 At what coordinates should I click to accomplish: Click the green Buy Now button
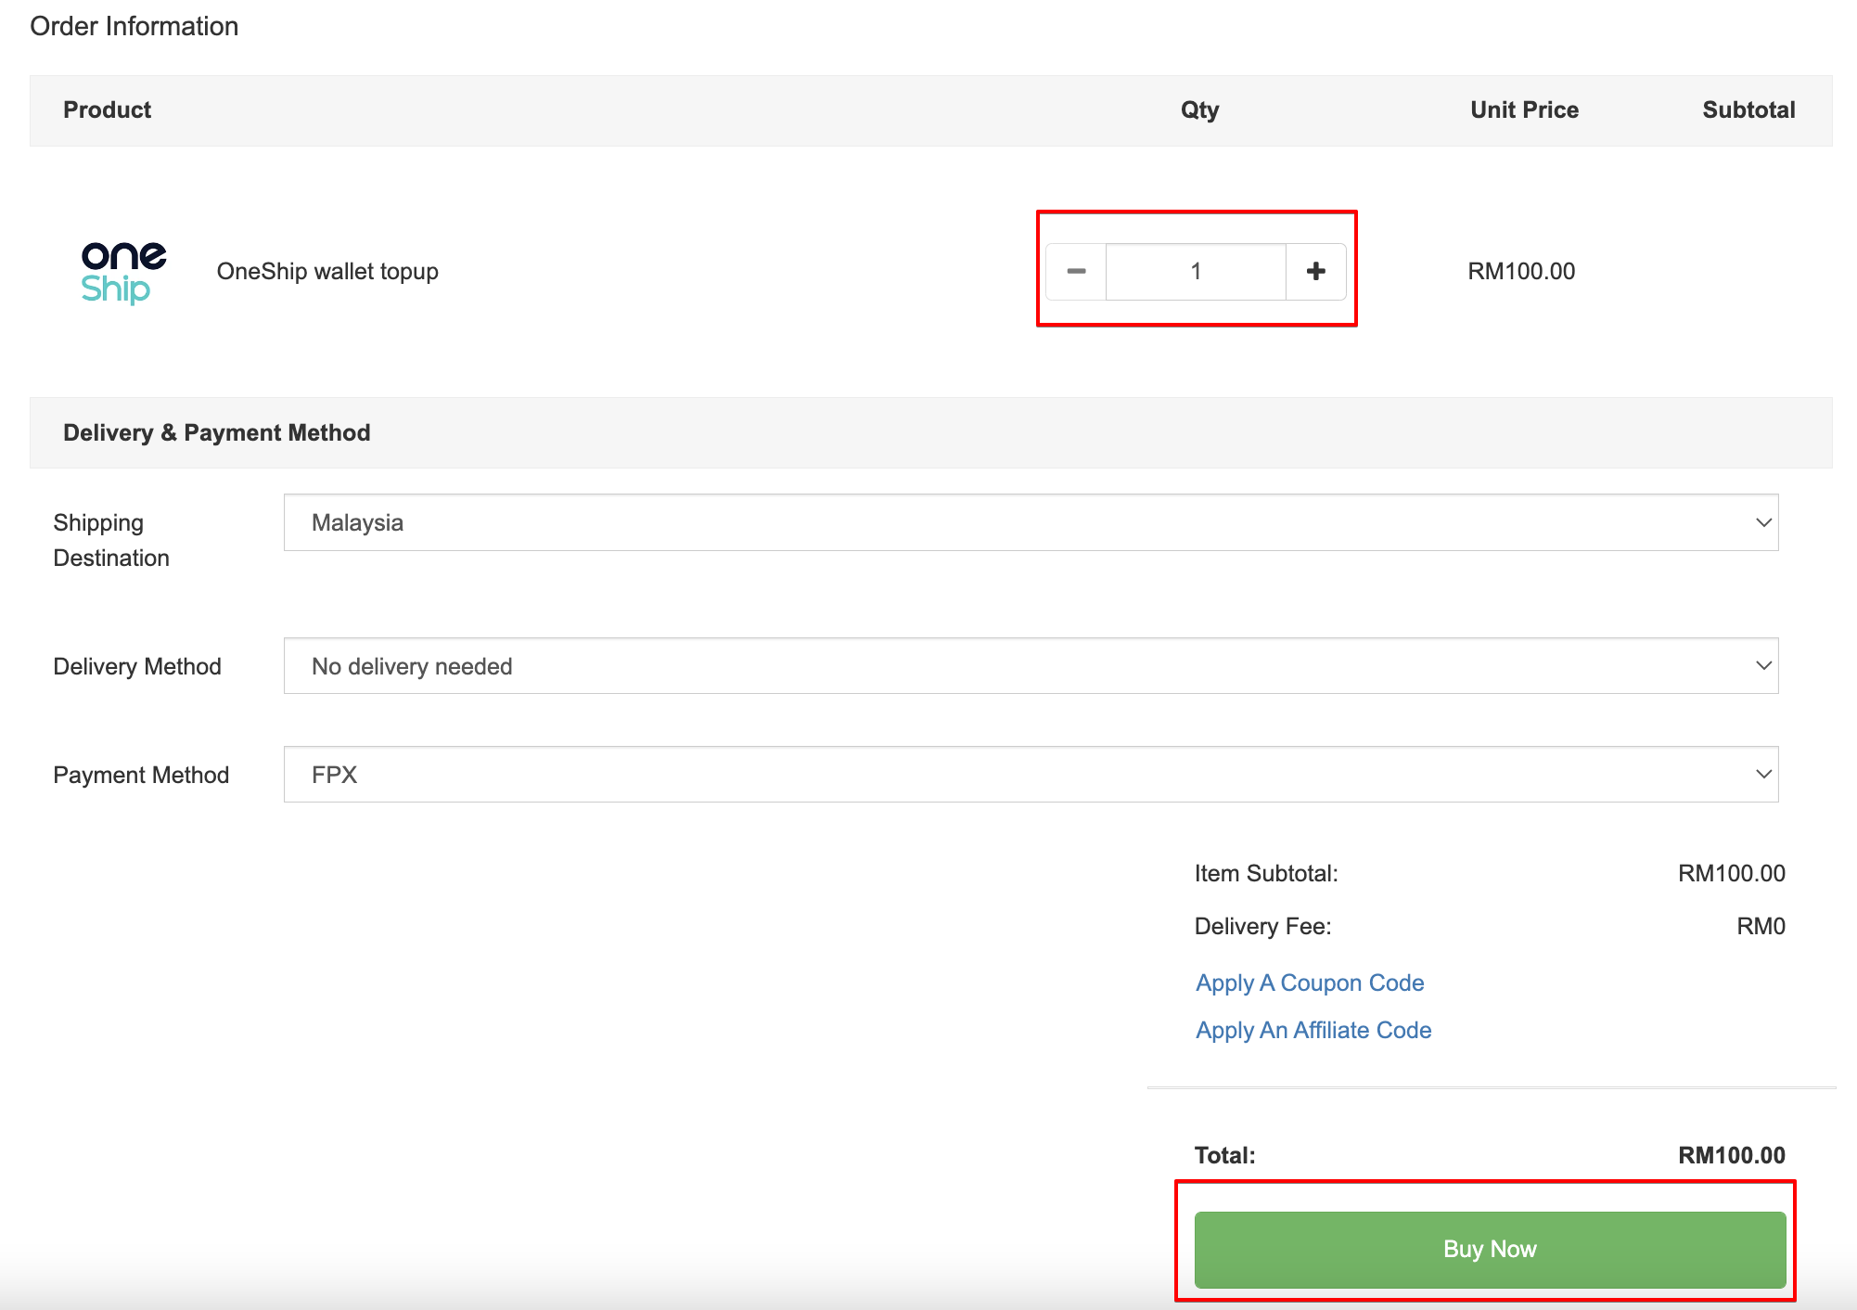click(x=1490, y=1249)
